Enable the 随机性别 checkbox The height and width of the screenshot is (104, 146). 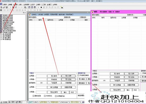(33, 96)
